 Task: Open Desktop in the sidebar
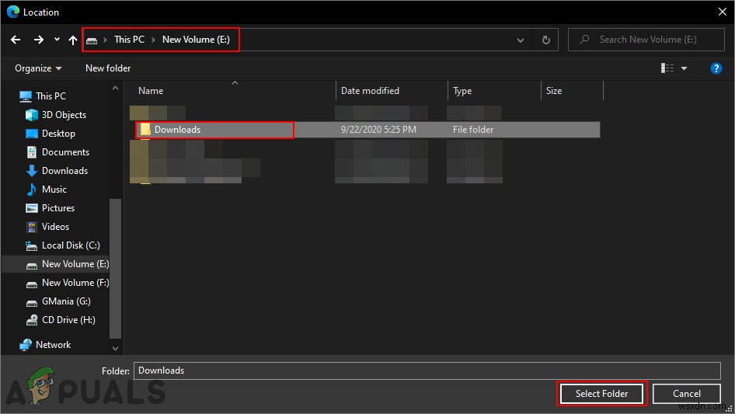(x=58, y=134)
